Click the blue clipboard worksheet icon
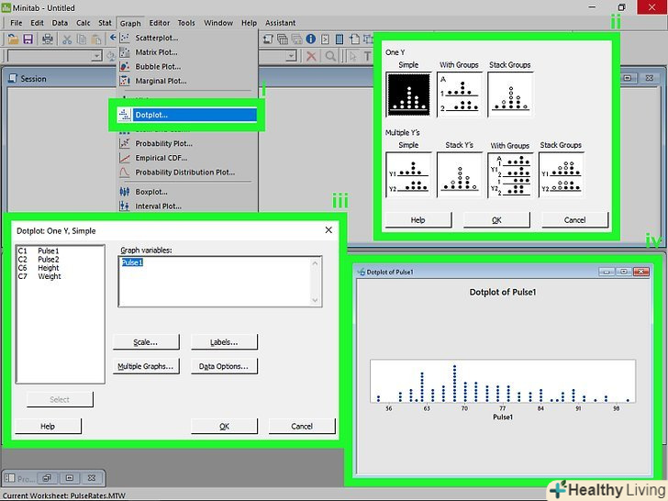This screenshot has height=501, width=668. pyautogui.click(x=340, y=39)
